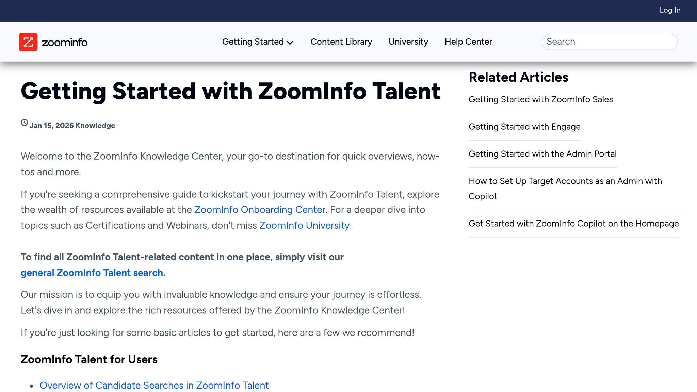697x392 pixels.
Task: Open the University menu item
Action: [x=408, y=42]
